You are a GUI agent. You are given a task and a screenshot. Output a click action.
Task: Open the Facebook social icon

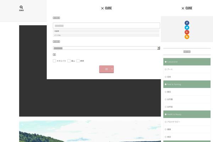point(187,23)
